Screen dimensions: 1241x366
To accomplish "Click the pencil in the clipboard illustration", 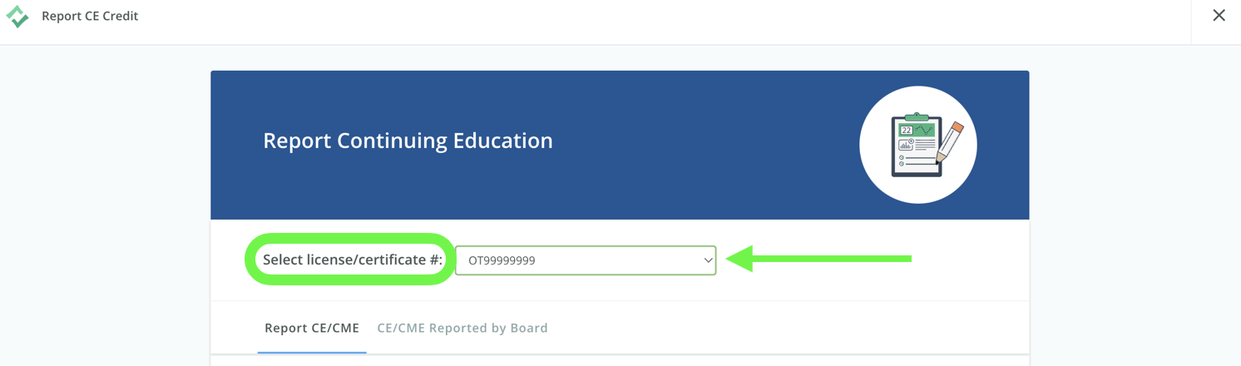I will pos(949,142).
